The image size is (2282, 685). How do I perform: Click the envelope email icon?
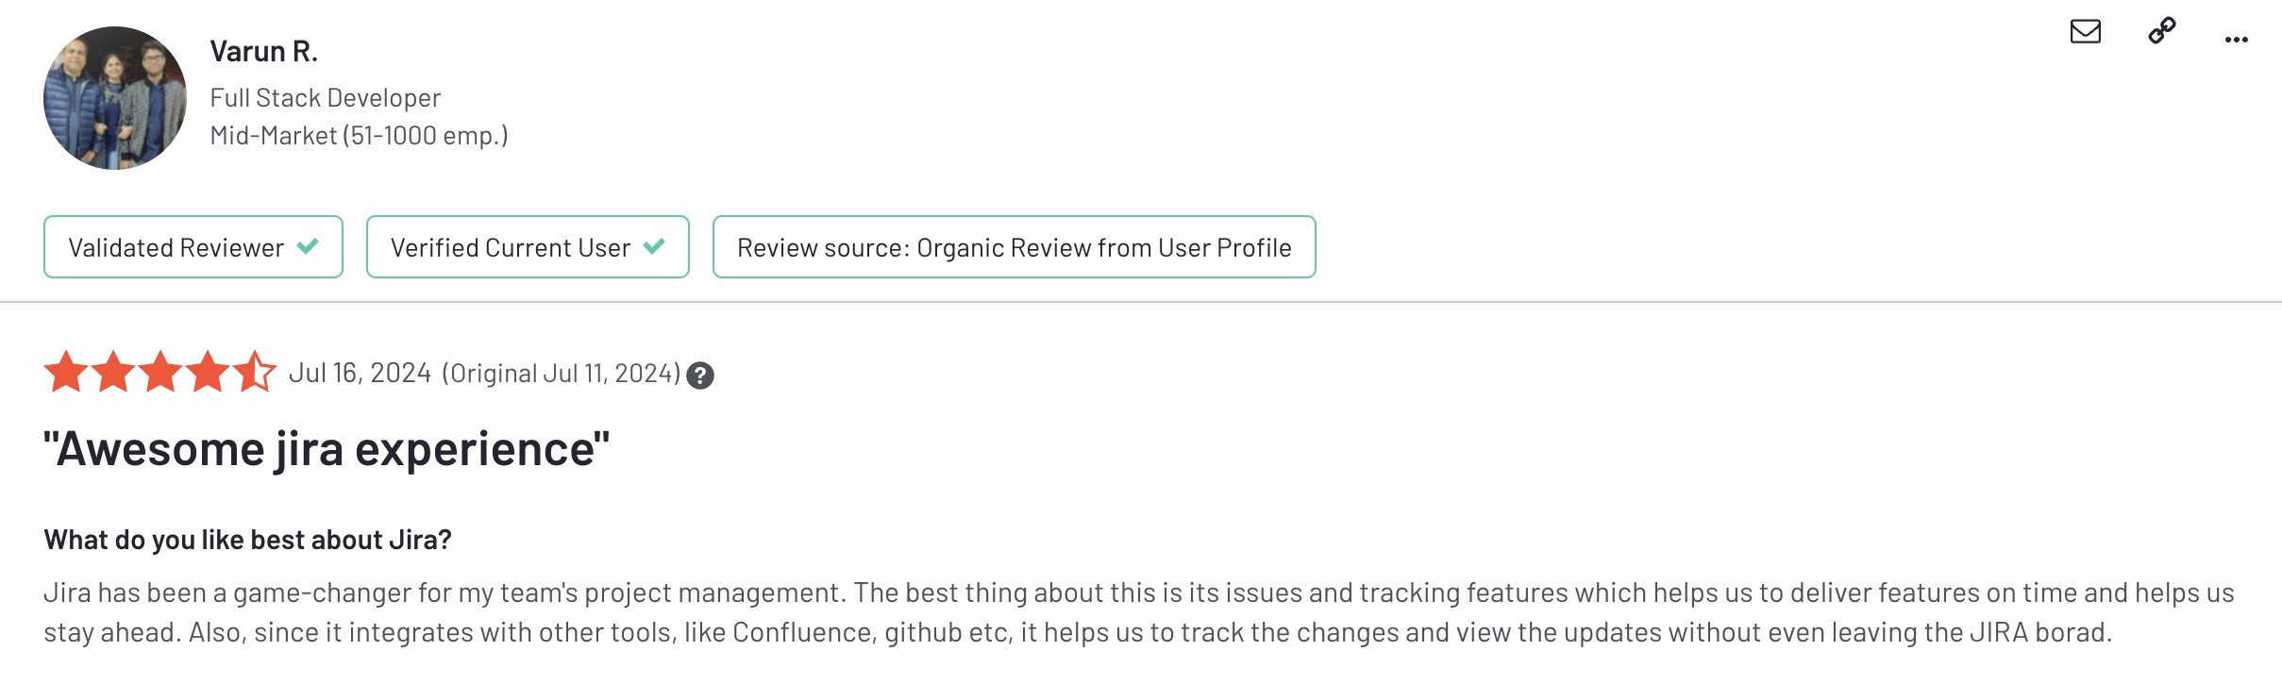[2085, 32]
